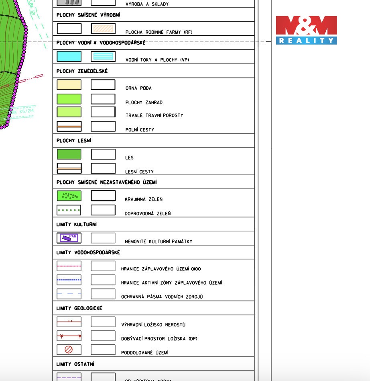The width and height of the screenshot is (370, 381).
Task: Click the striped cyan water swatch
Action: [103, 56]
